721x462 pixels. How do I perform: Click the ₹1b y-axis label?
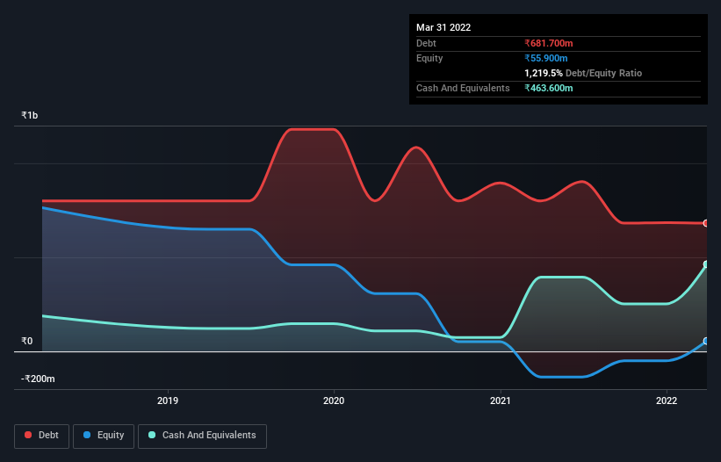pyautogui.click(x=30, y=115)
